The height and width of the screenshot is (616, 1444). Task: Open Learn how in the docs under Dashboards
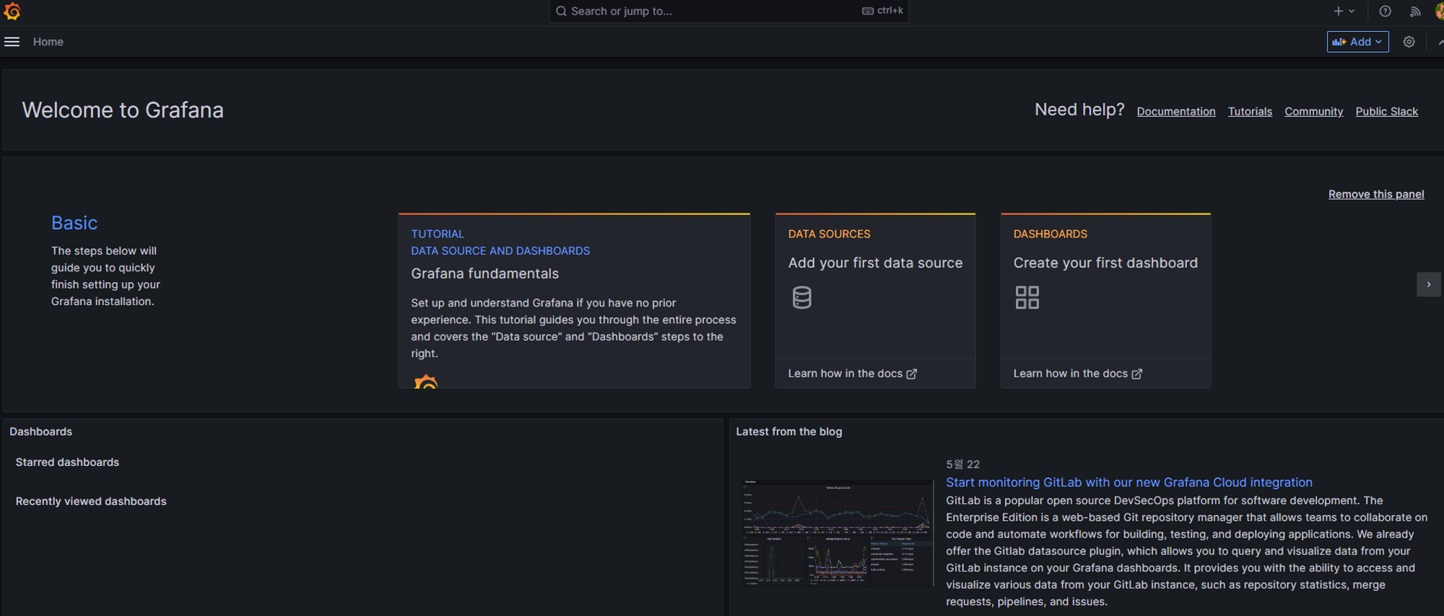click(x=1077, y=373)
